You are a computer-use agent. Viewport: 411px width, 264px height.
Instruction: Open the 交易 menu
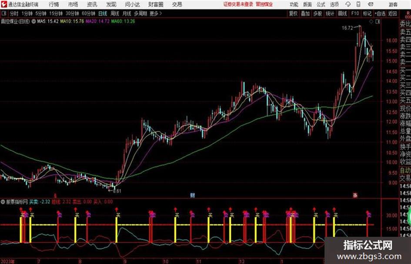point(177,4)
